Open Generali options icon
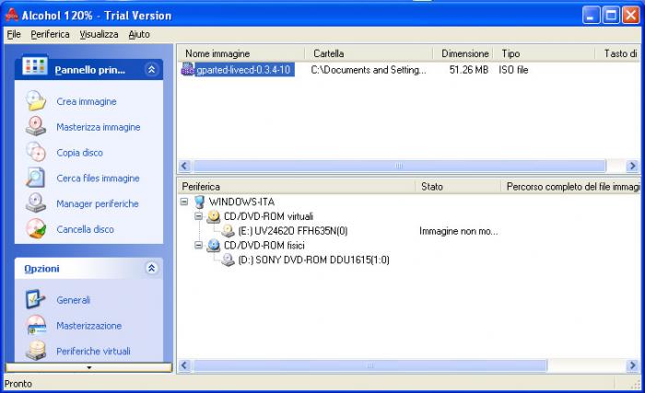Viewport: 645px width, 393px height. (36, 300)
